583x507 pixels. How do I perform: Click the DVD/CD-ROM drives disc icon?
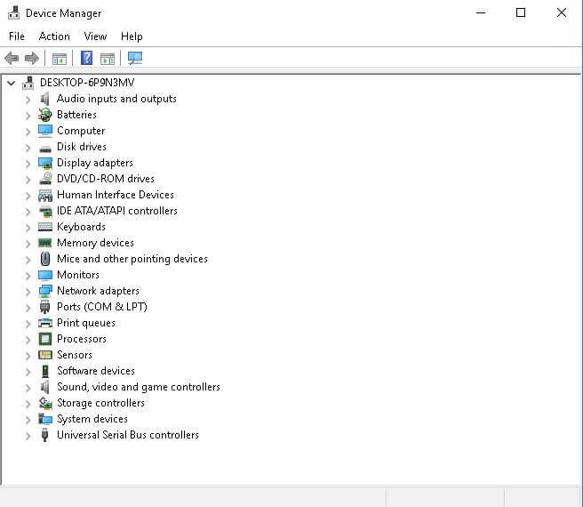(45, 179)
